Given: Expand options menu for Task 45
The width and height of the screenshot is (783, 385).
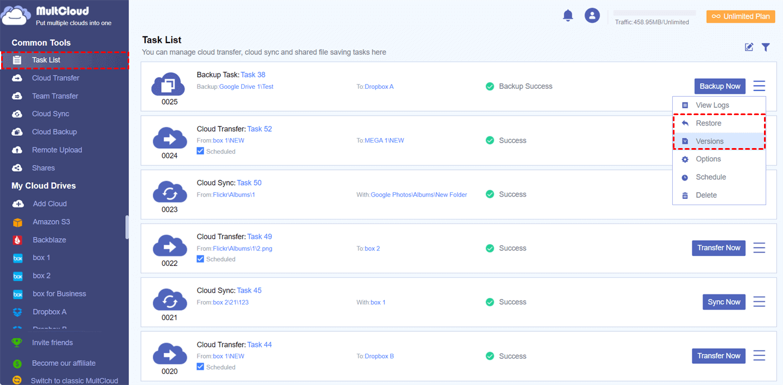Looking at the screenshot, I should tap(759, 302).
